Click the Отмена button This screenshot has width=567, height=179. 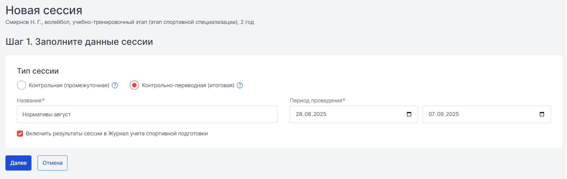52,163
